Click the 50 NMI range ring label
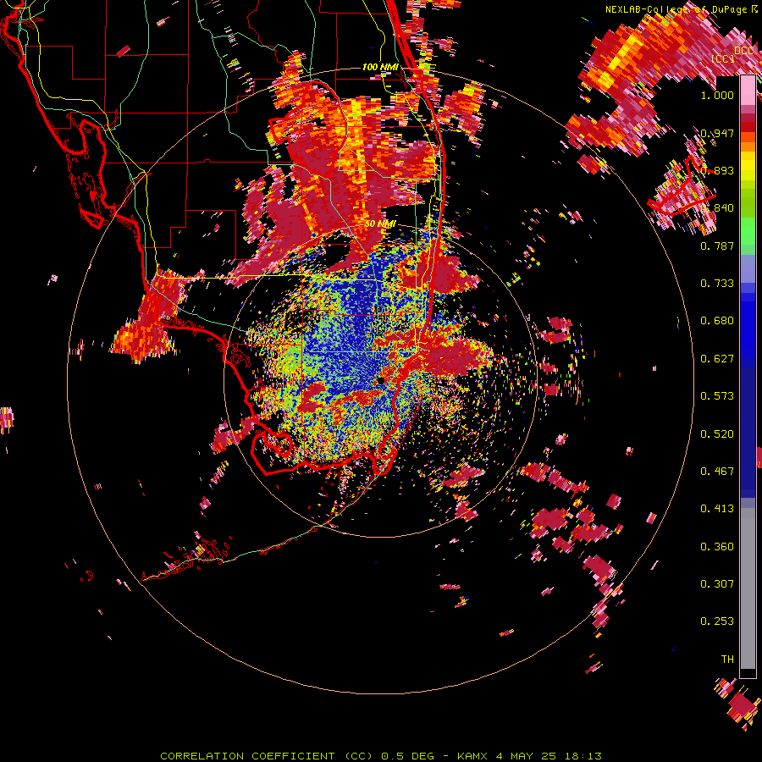This screenshot has width=762, height=762. [380, 224]
